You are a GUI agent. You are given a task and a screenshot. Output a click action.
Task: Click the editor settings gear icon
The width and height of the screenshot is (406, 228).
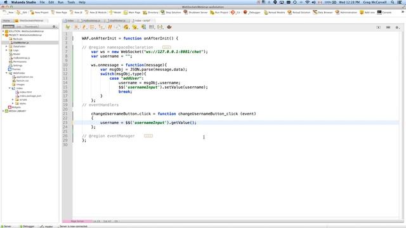click(397, 27)
